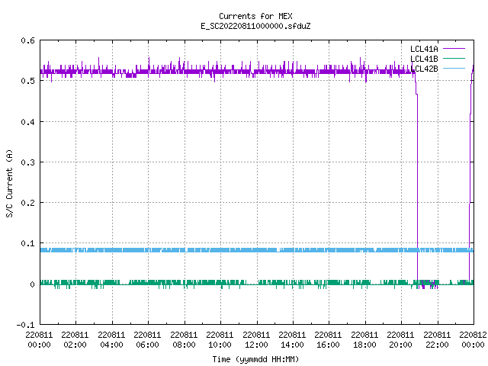Click the purple LCL41A falling edge after 20:00
Viewport: 488px width, 366px height.
pos(417,187)
